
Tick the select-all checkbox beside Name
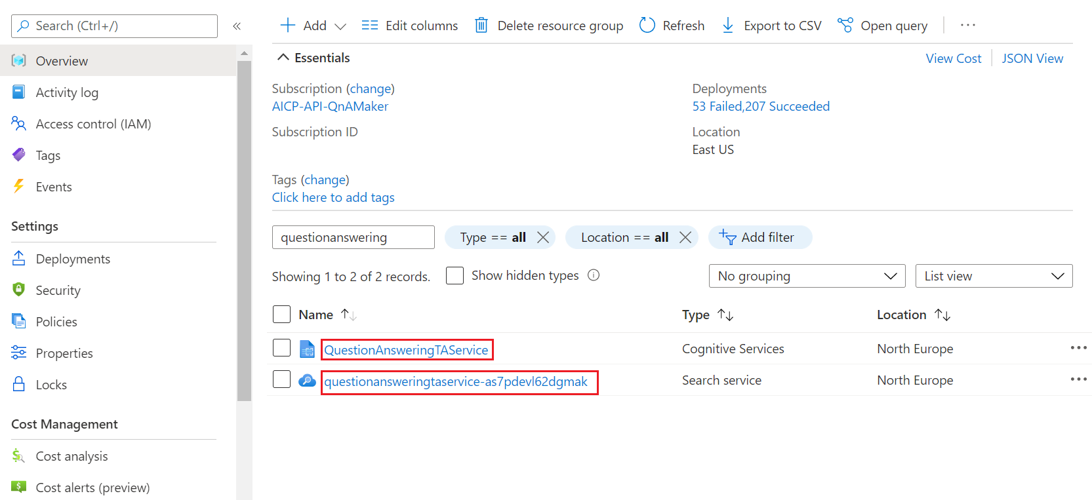click(281, 315)
